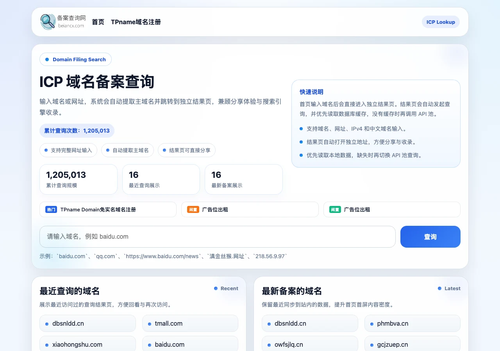
Task: Click the 最近查询展示 stat card
Action: (161, 179)
